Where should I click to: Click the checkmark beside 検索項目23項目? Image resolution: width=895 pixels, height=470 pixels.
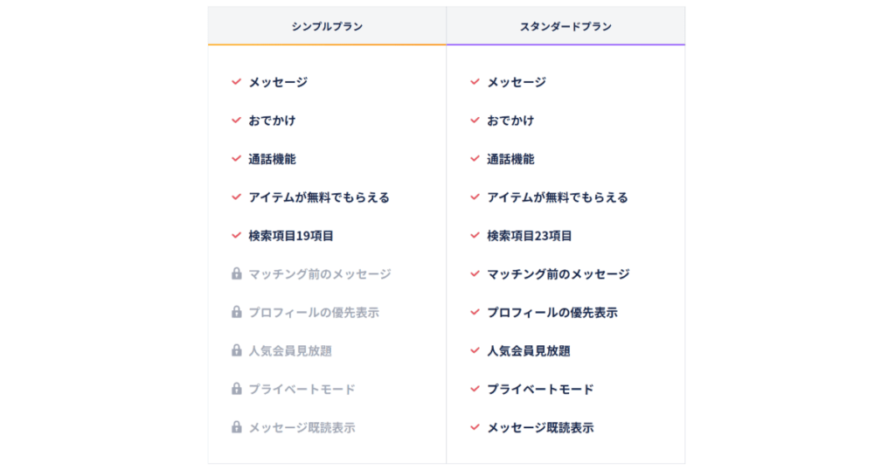(x=475, y=235)
